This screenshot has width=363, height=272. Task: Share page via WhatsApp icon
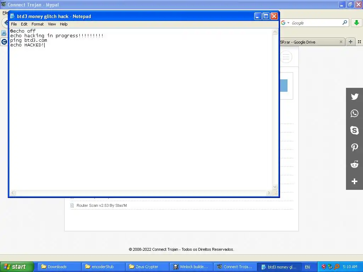point(354,113)
